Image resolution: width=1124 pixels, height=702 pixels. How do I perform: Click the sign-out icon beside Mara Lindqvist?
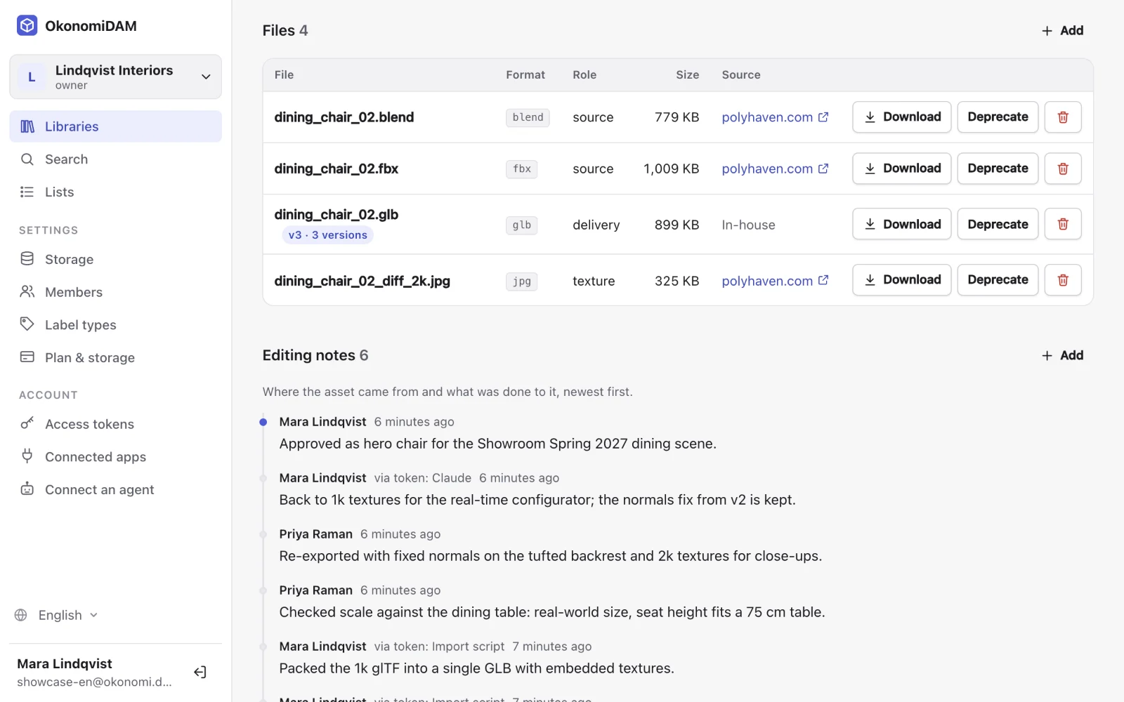[x=200, y=672]
